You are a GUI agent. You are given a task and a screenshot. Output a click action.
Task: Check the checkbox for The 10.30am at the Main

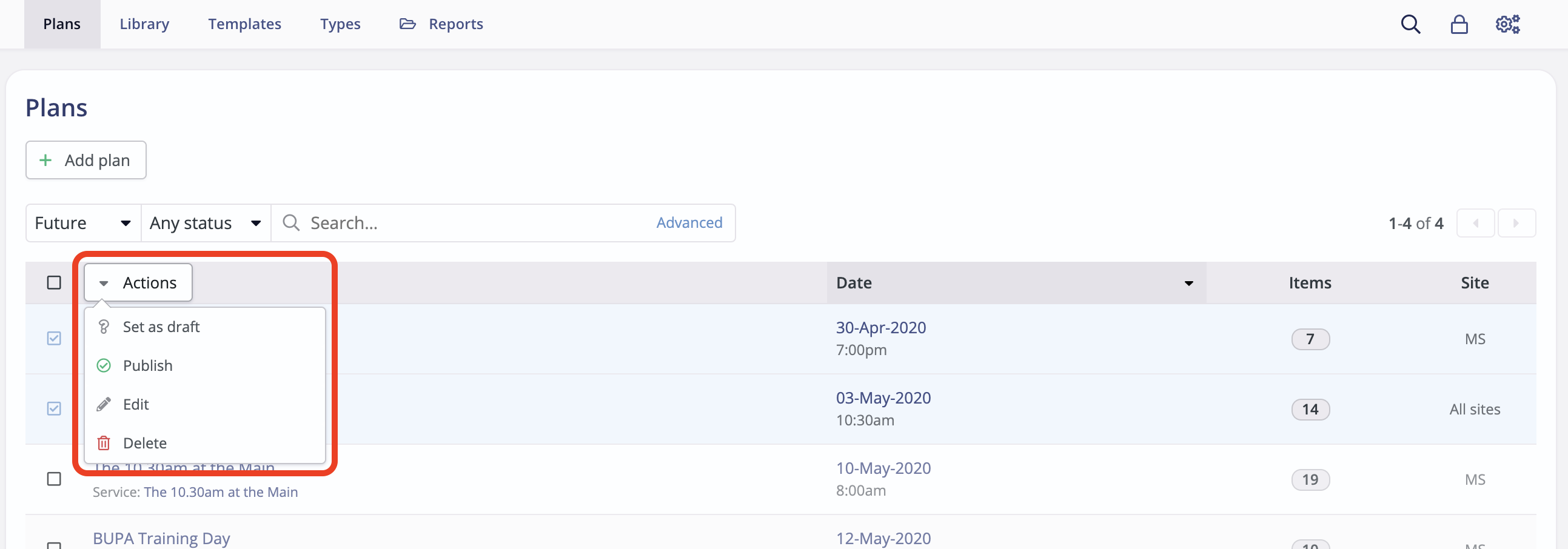54,479
